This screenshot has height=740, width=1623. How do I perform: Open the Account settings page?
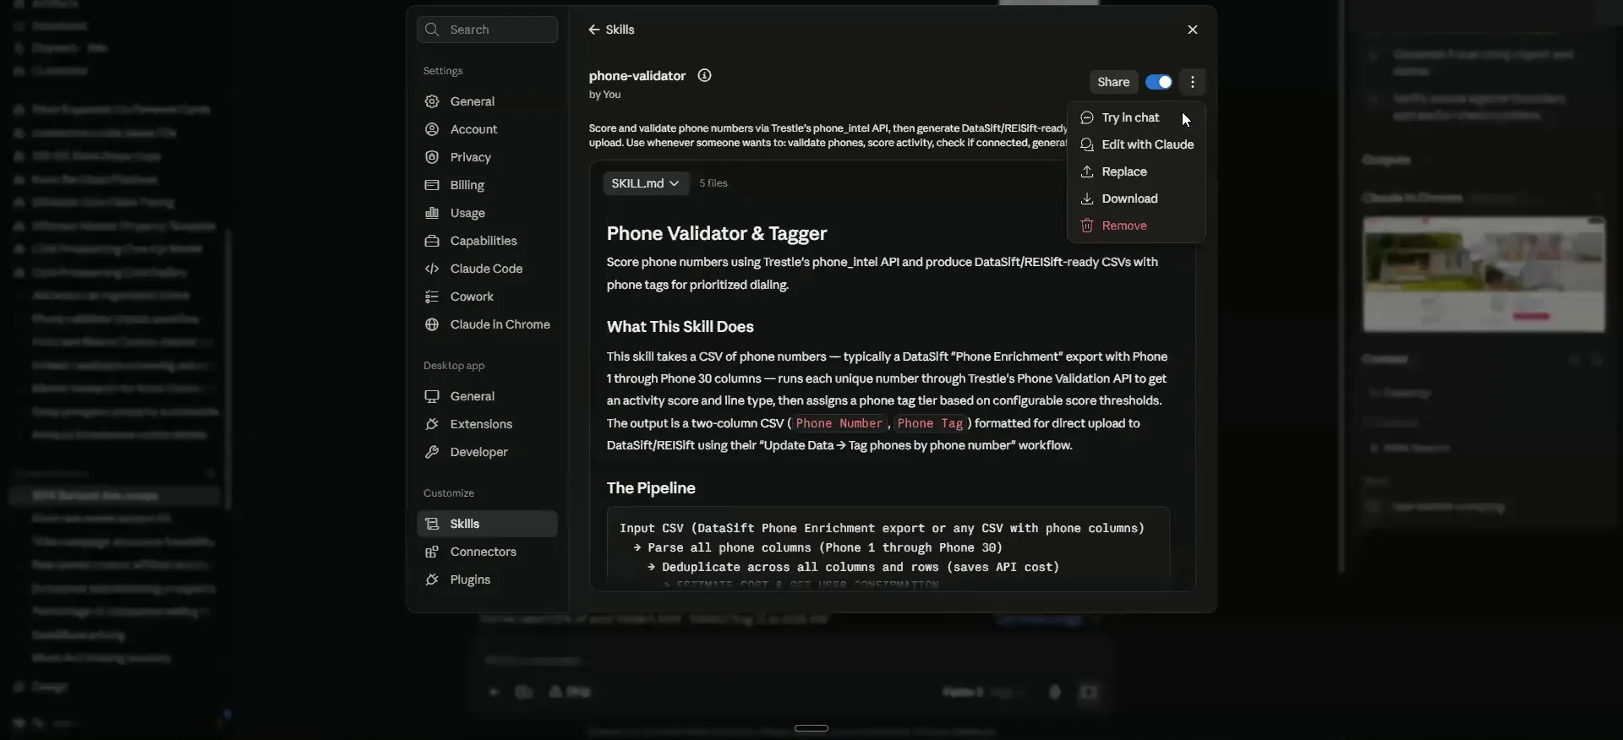[487, 129]
